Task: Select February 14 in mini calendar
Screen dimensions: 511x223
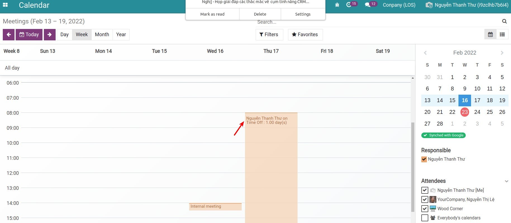Action: coord(440,100)
